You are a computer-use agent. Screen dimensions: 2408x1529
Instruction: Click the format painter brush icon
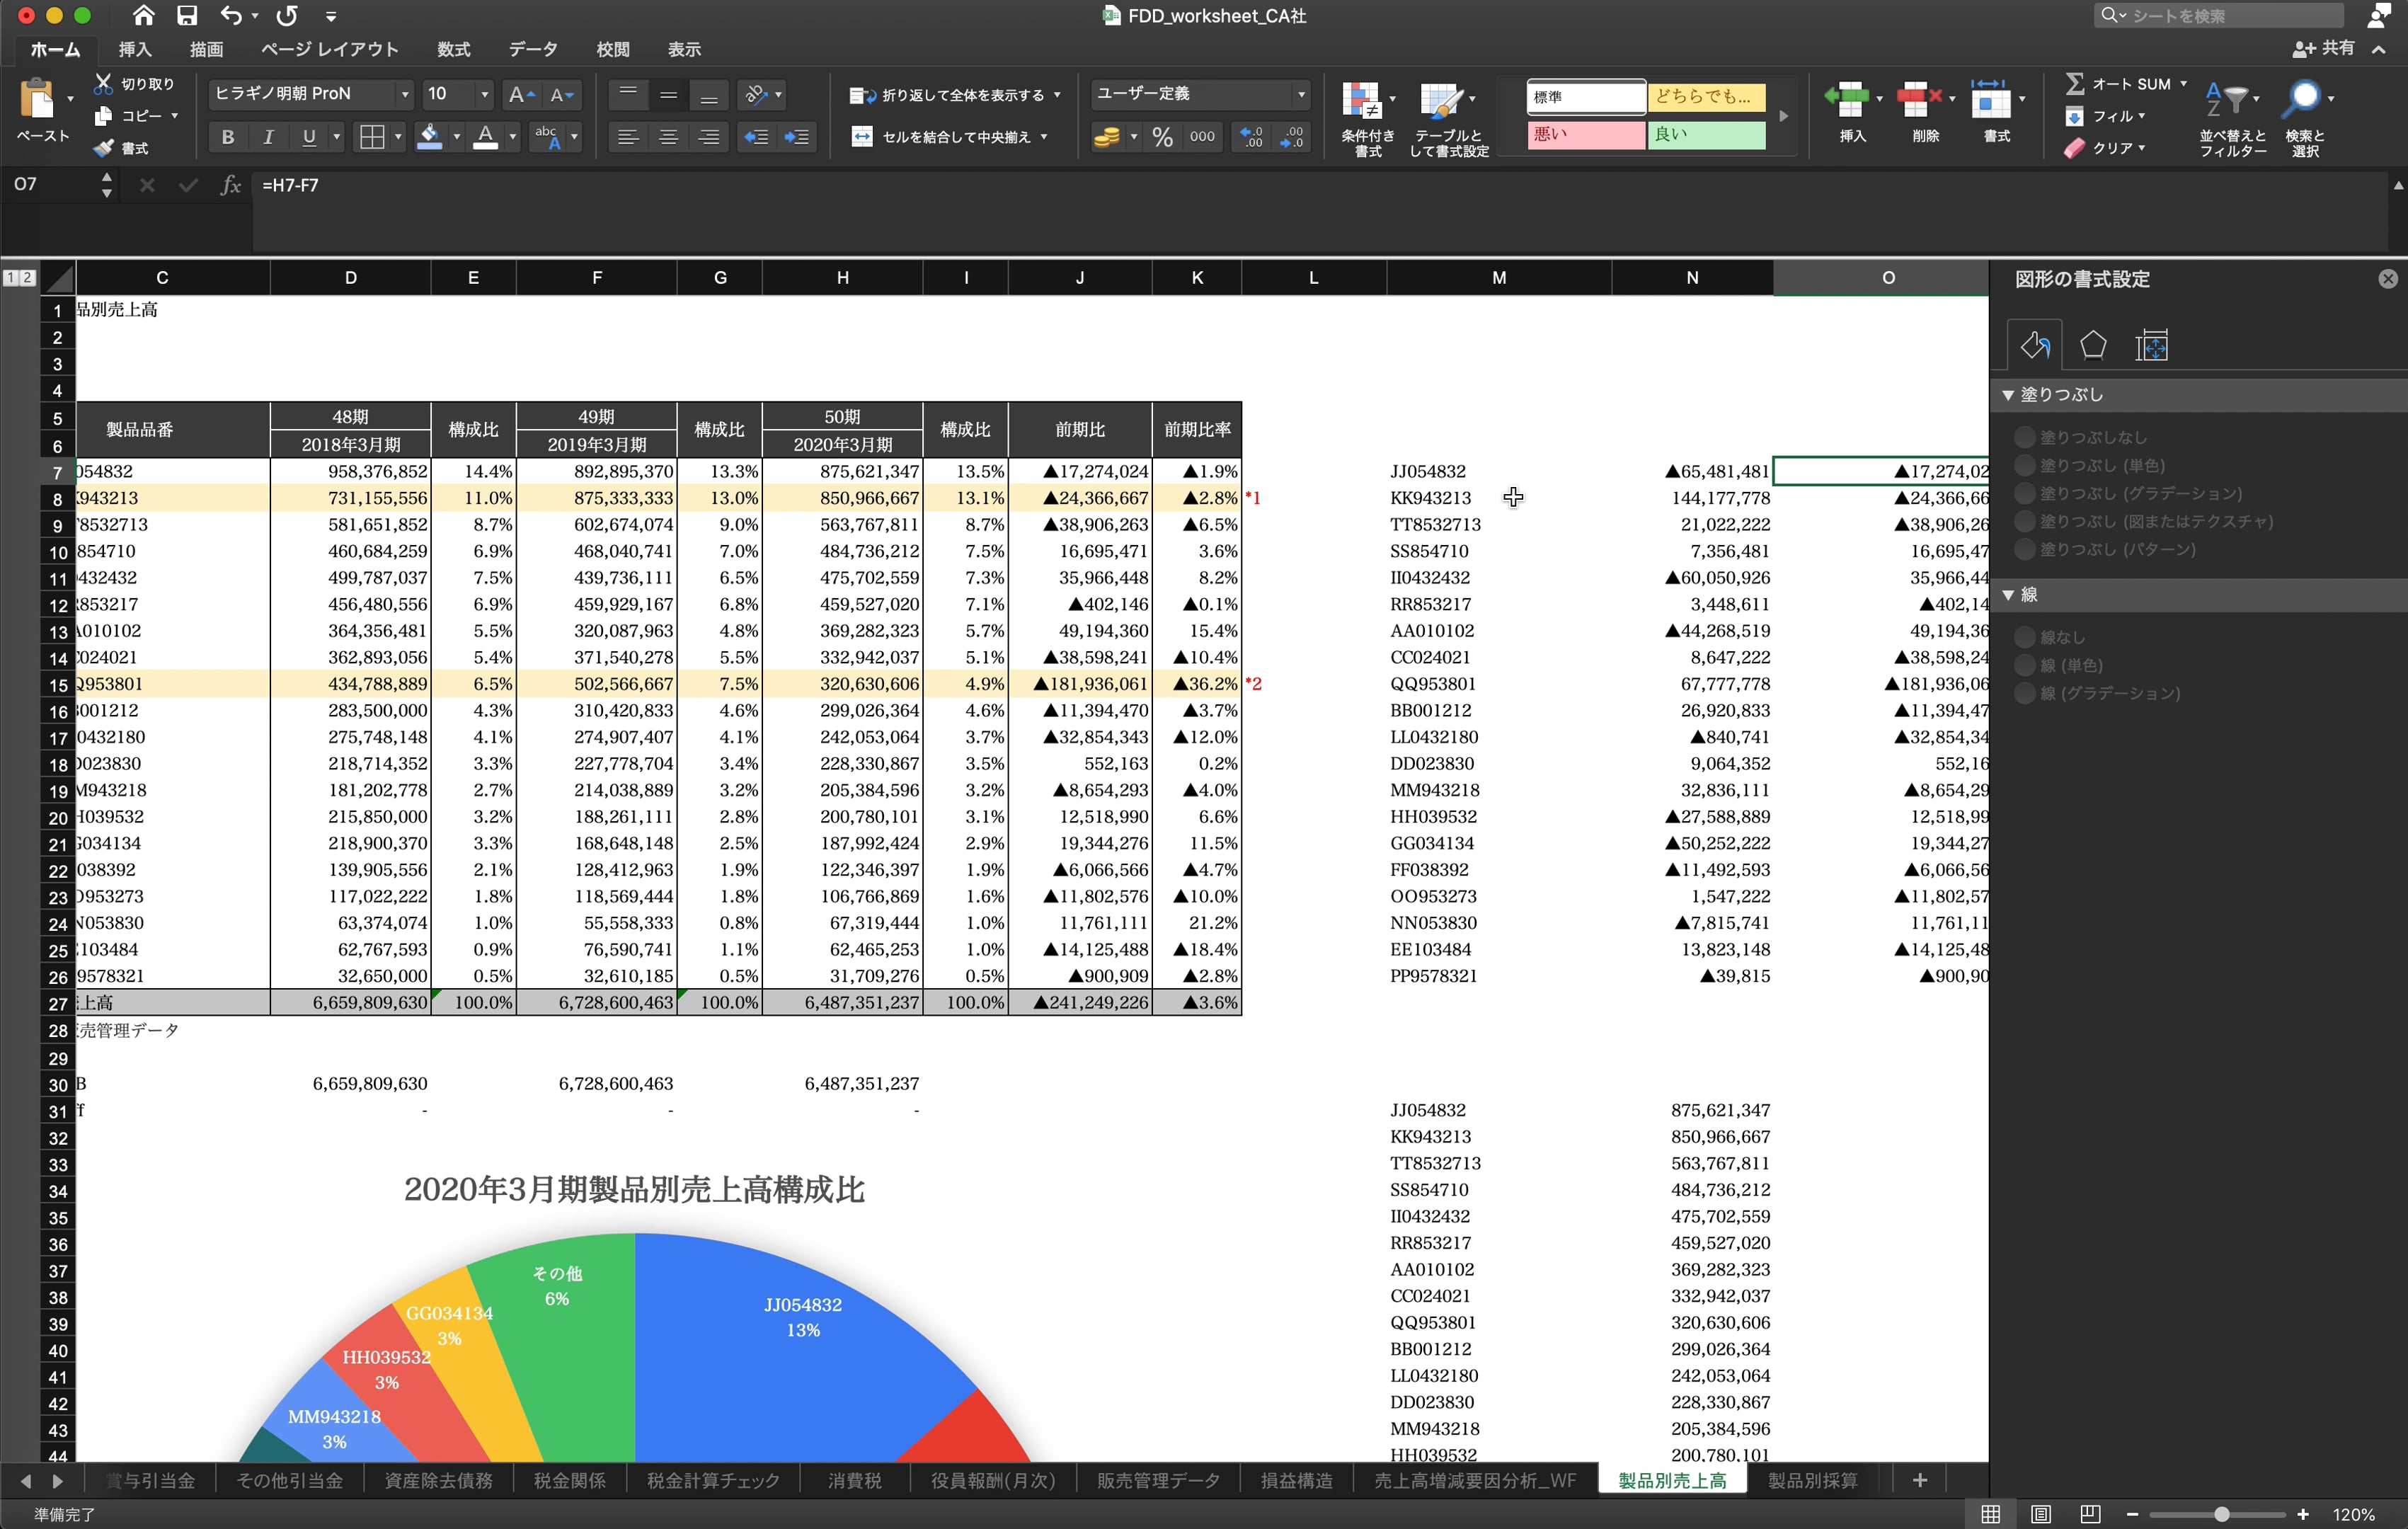[x=104, y=148]
